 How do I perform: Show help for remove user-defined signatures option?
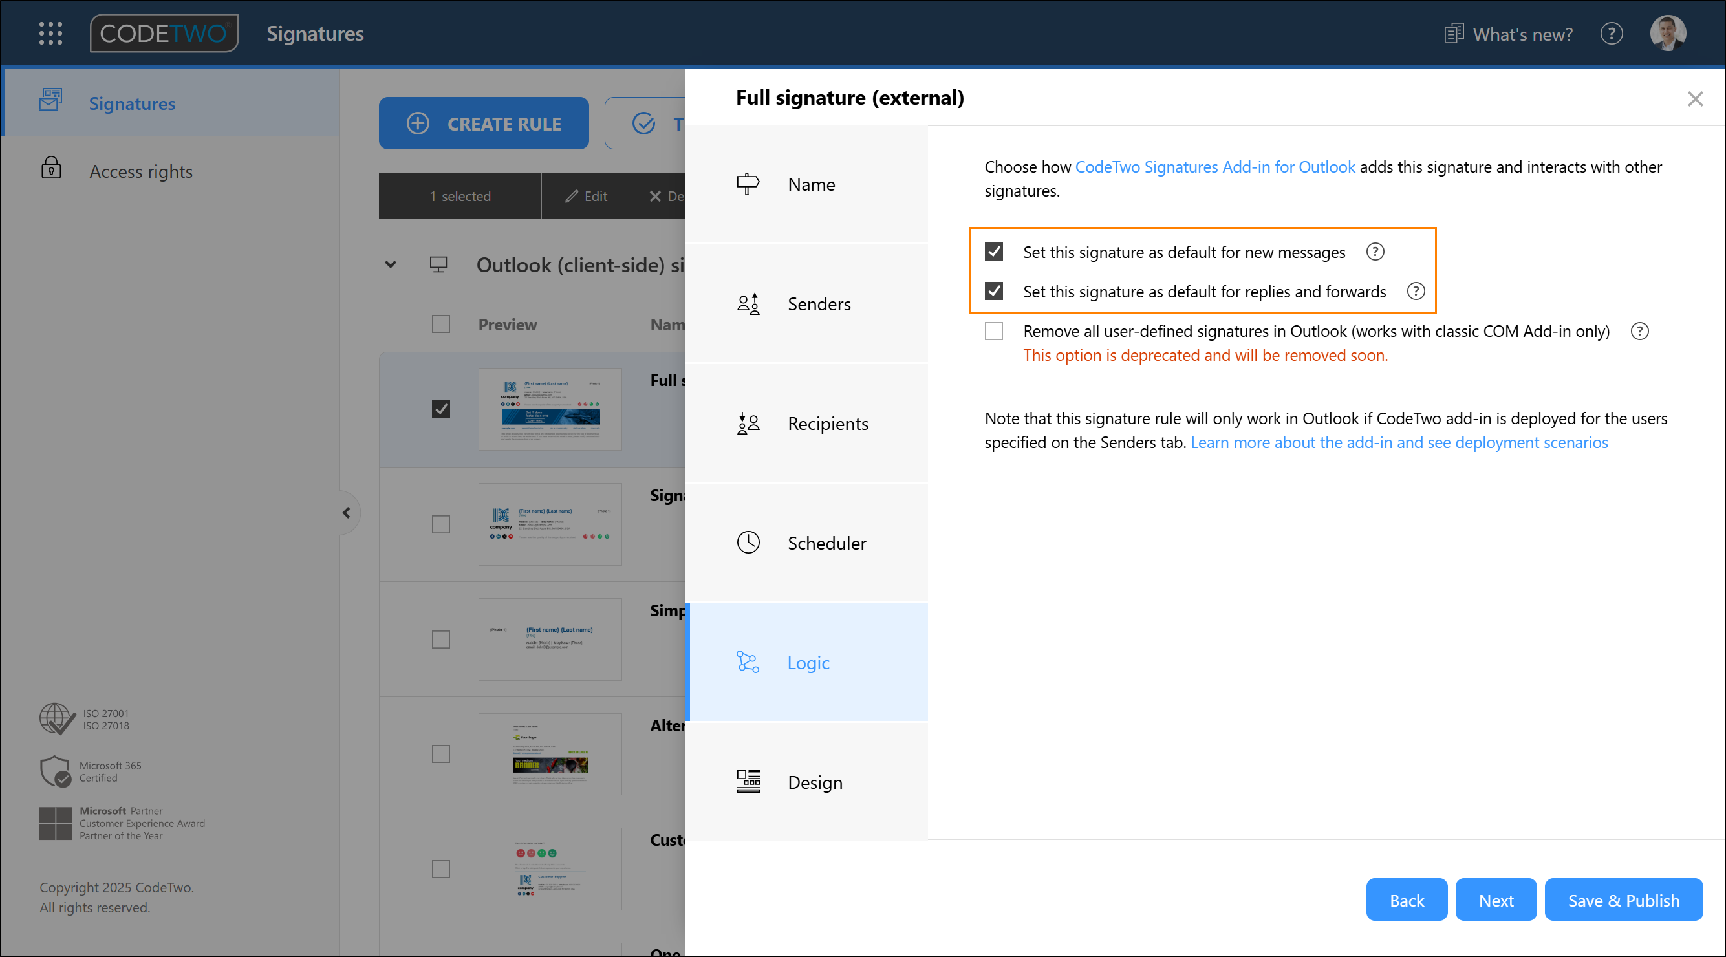tap(1639, 331)
